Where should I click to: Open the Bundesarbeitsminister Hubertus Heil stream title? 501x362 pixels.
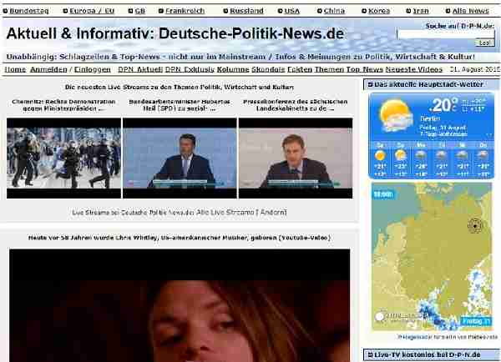[180, 105]
